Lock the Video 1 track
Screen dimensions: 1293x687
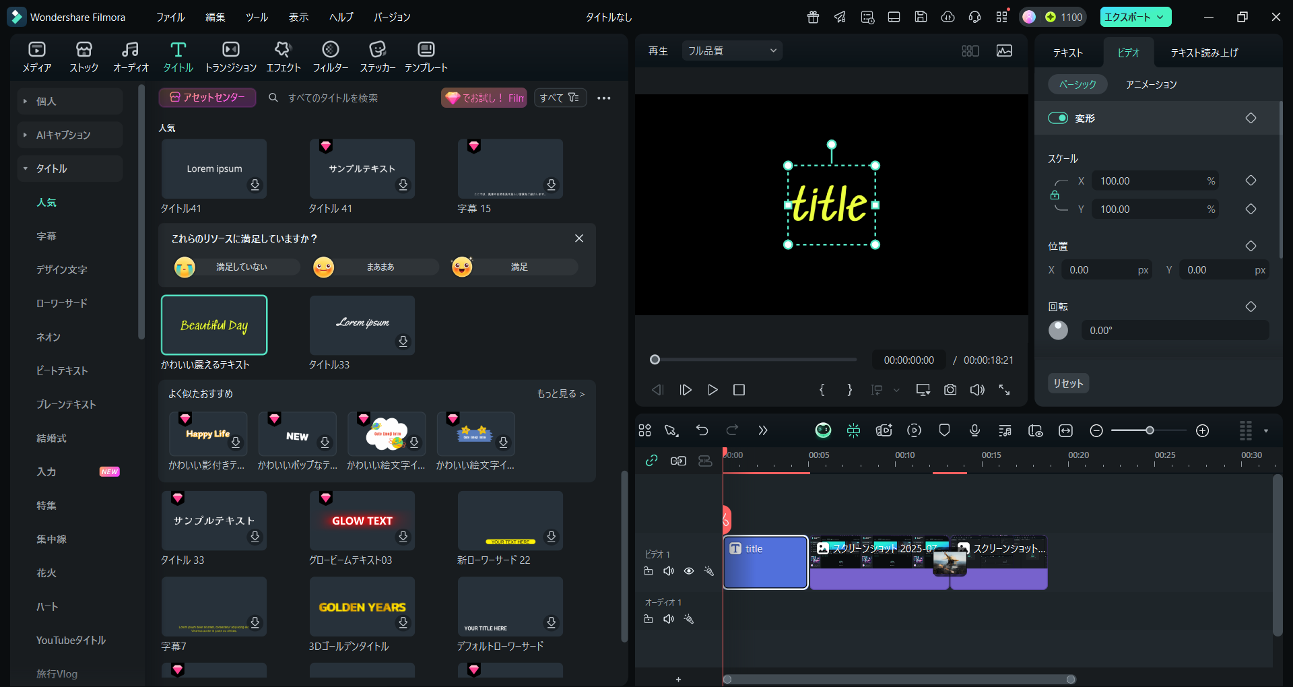click(x=649, y=571)
